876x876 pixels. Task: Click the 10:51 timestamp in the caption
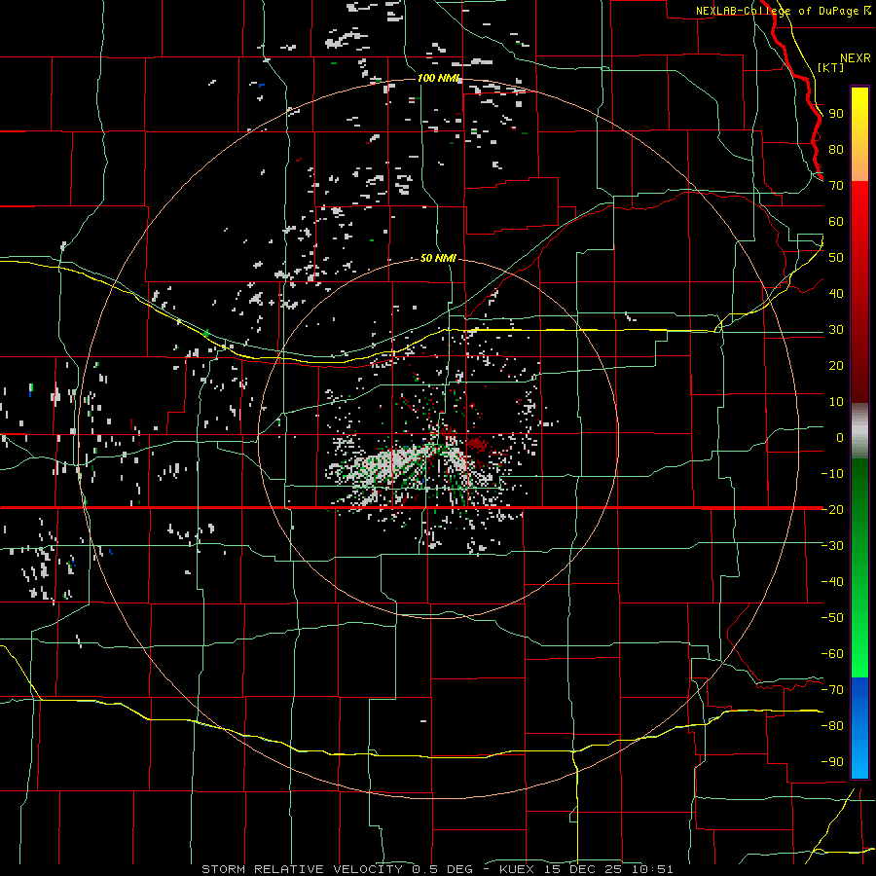pos(652,869)
